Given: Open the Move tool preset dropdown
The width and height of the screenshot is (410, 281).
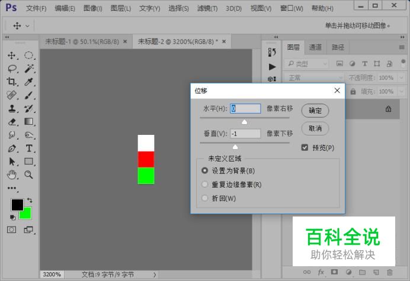Looking at the screenshot, I should coord(27,26).
